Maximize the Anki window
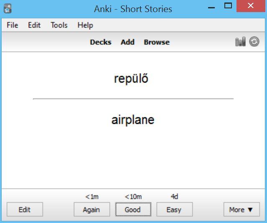 [228, 6]
